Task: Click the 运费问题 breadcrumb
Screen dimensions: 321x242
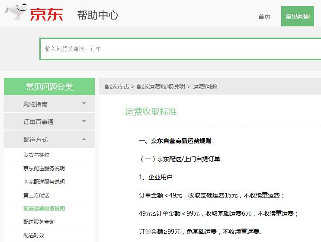Action: (x=205, y=86)
